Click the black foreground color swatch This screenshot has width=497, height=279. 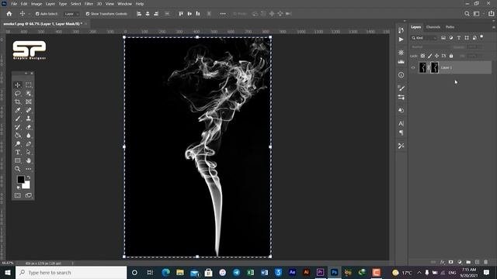click(21, 179)
